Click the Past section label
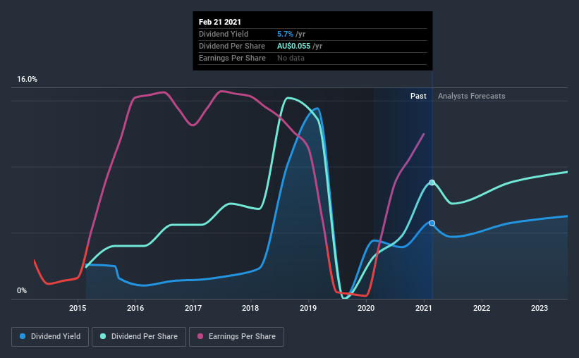 tap(418, 96)
